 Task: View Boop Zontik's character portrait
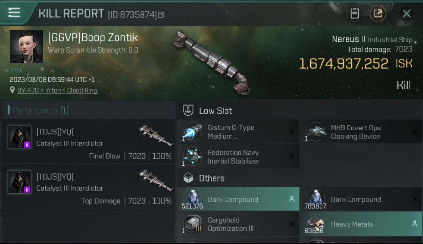point(26,47)
